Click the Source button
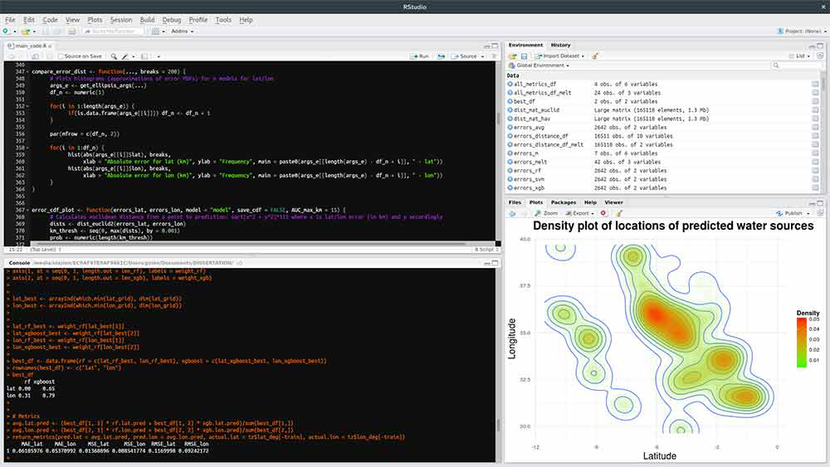The width and height of the screenshot is (830, 467). (x=465, y=56)
